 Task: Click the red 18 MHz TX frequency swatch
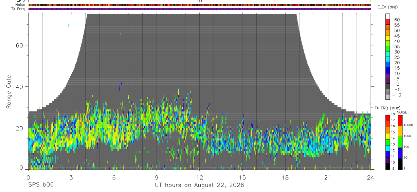point(388,118)
